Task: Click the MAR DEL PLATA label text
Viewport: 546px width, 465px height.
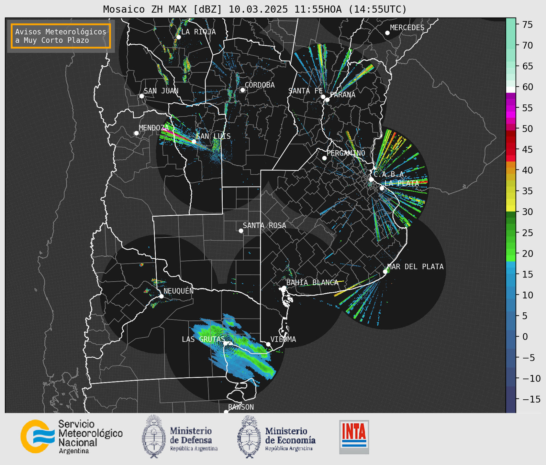Action: coord(416,266)
